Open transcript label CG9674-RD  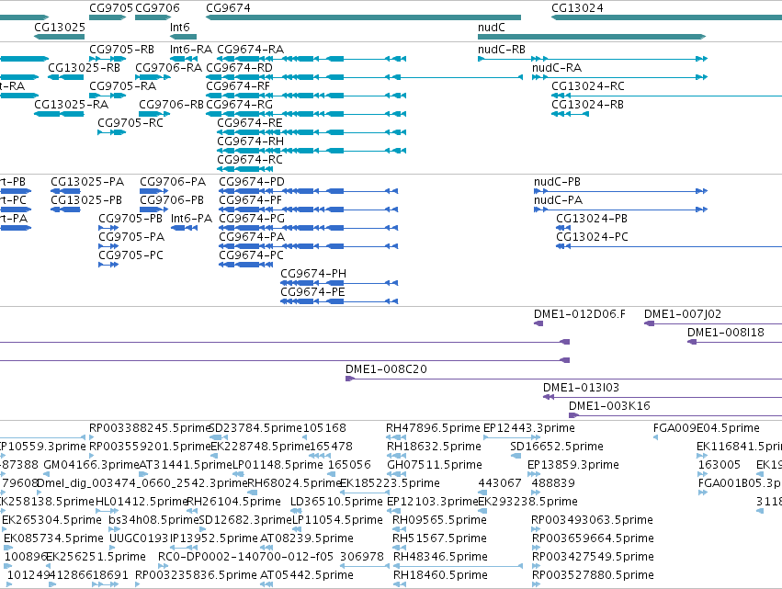(240, 68)
